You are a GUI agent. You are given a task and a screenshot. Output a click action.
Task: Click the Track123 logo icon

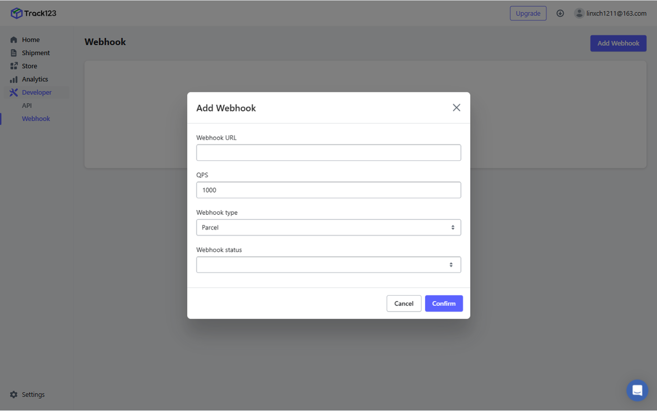(x=16, y=13)
